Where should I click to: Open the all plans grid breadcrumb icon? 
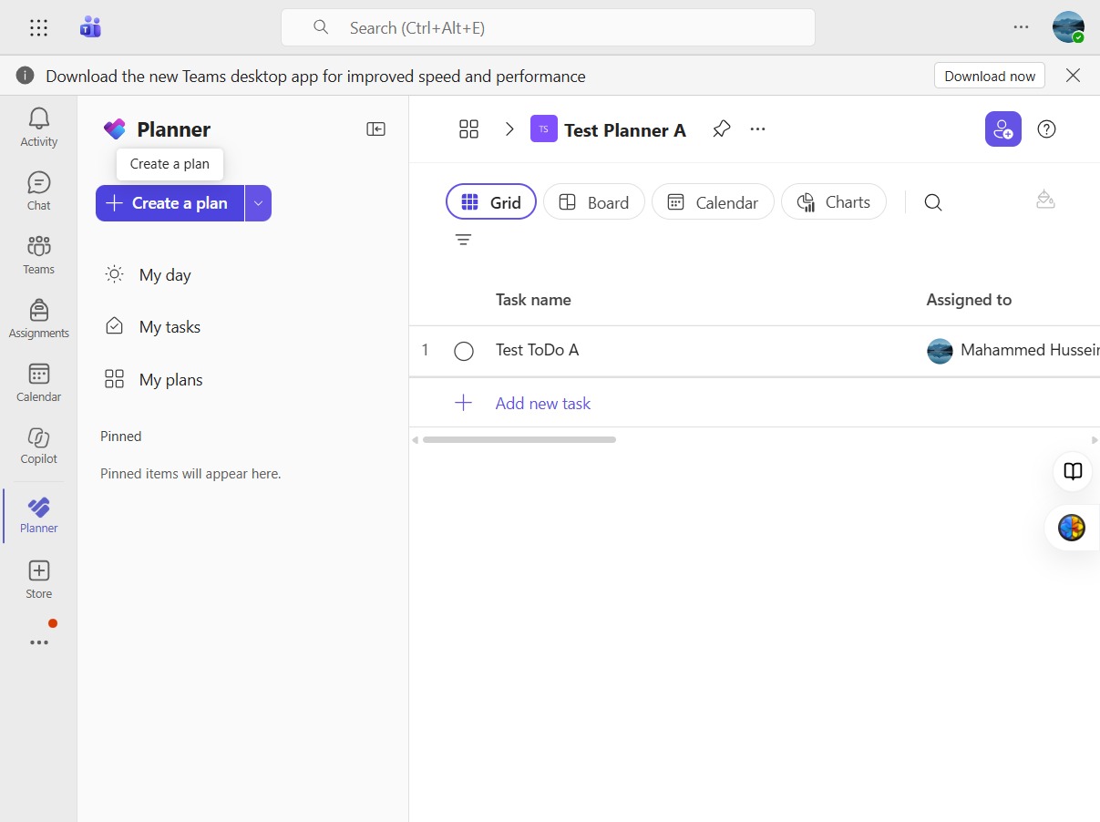(468, 129)
